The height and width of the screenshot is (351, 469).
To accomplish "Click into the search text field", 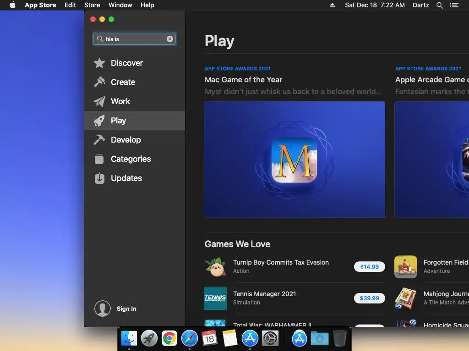I will [135, 39].
